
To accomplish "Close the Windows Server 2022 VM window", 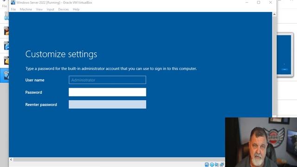I will (271, 2).
